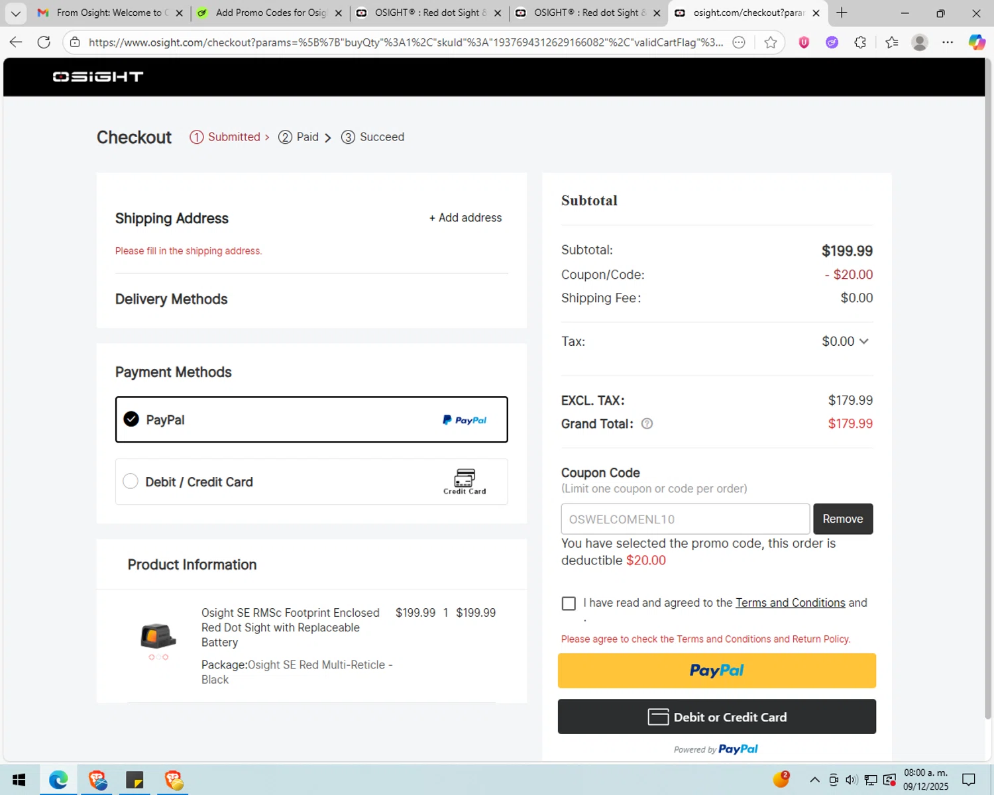This screenshot has width=994, height=795.
Task: Open a new browser tab
Action: click(842, 13)
